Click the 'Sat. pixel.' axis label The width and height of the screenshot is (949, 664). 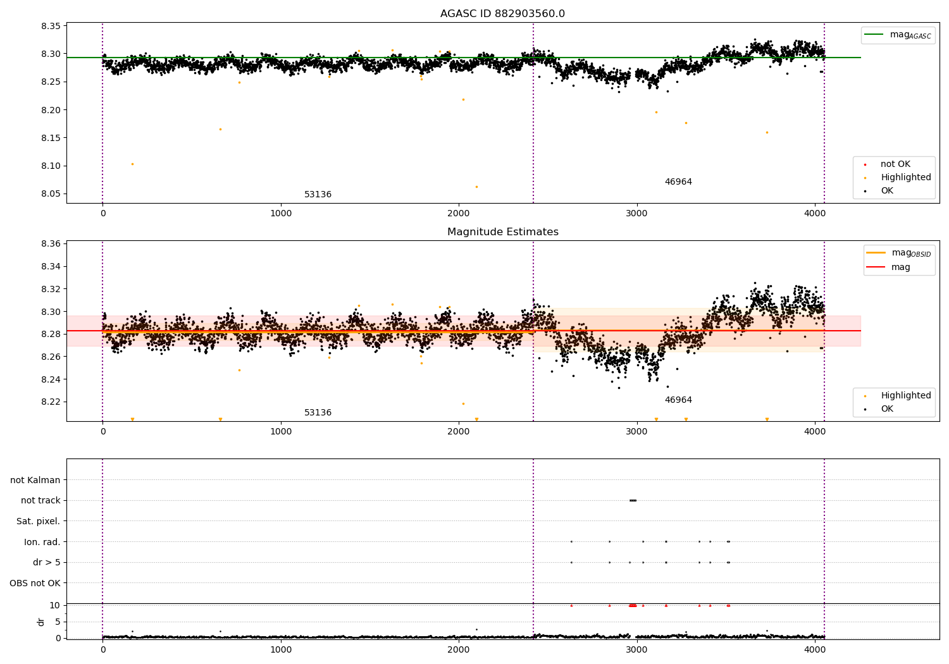(39, 522)
